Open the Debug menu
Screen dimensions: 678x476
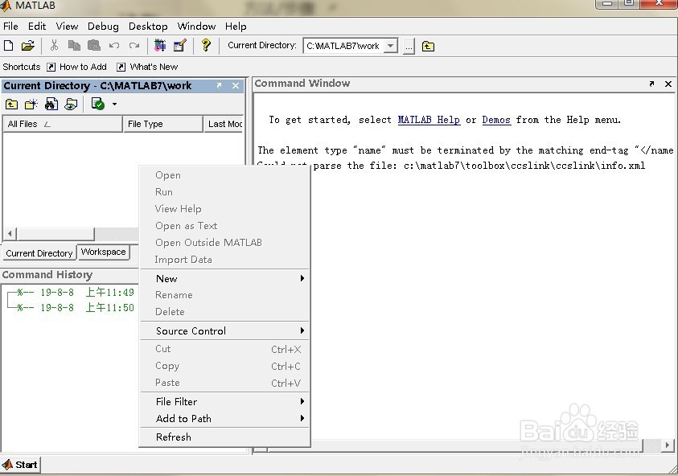pos(103,27)
